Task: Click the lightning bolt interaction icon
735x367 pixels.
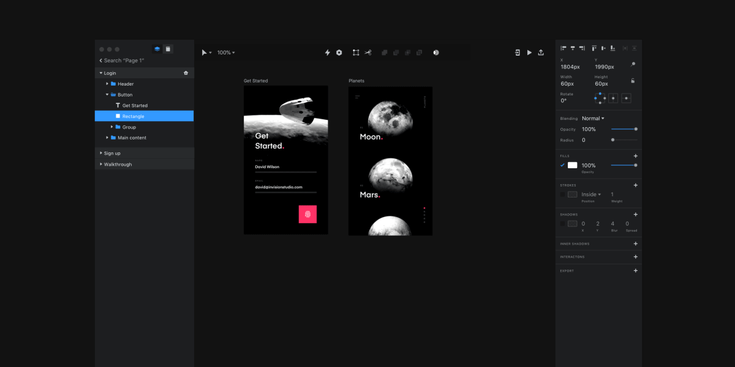Action: point(327,53)
